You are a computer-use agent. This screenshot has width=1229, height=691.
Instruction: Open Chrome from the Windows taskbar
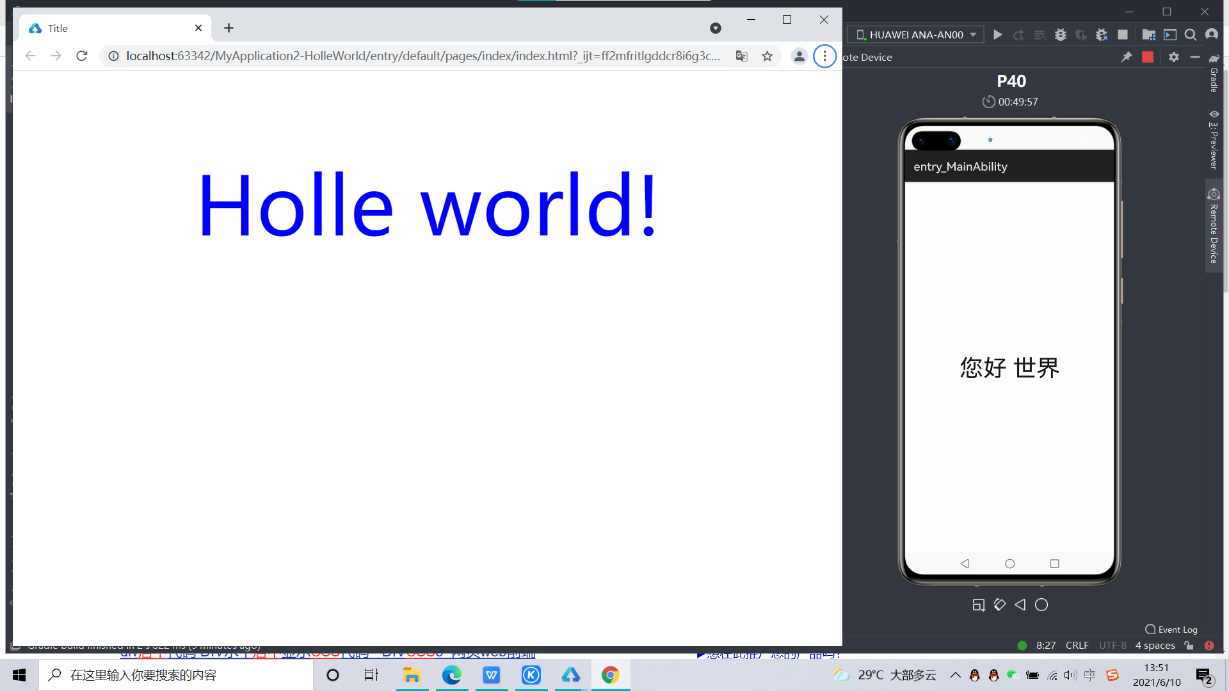pyautogui.click(x=610, y=675)
